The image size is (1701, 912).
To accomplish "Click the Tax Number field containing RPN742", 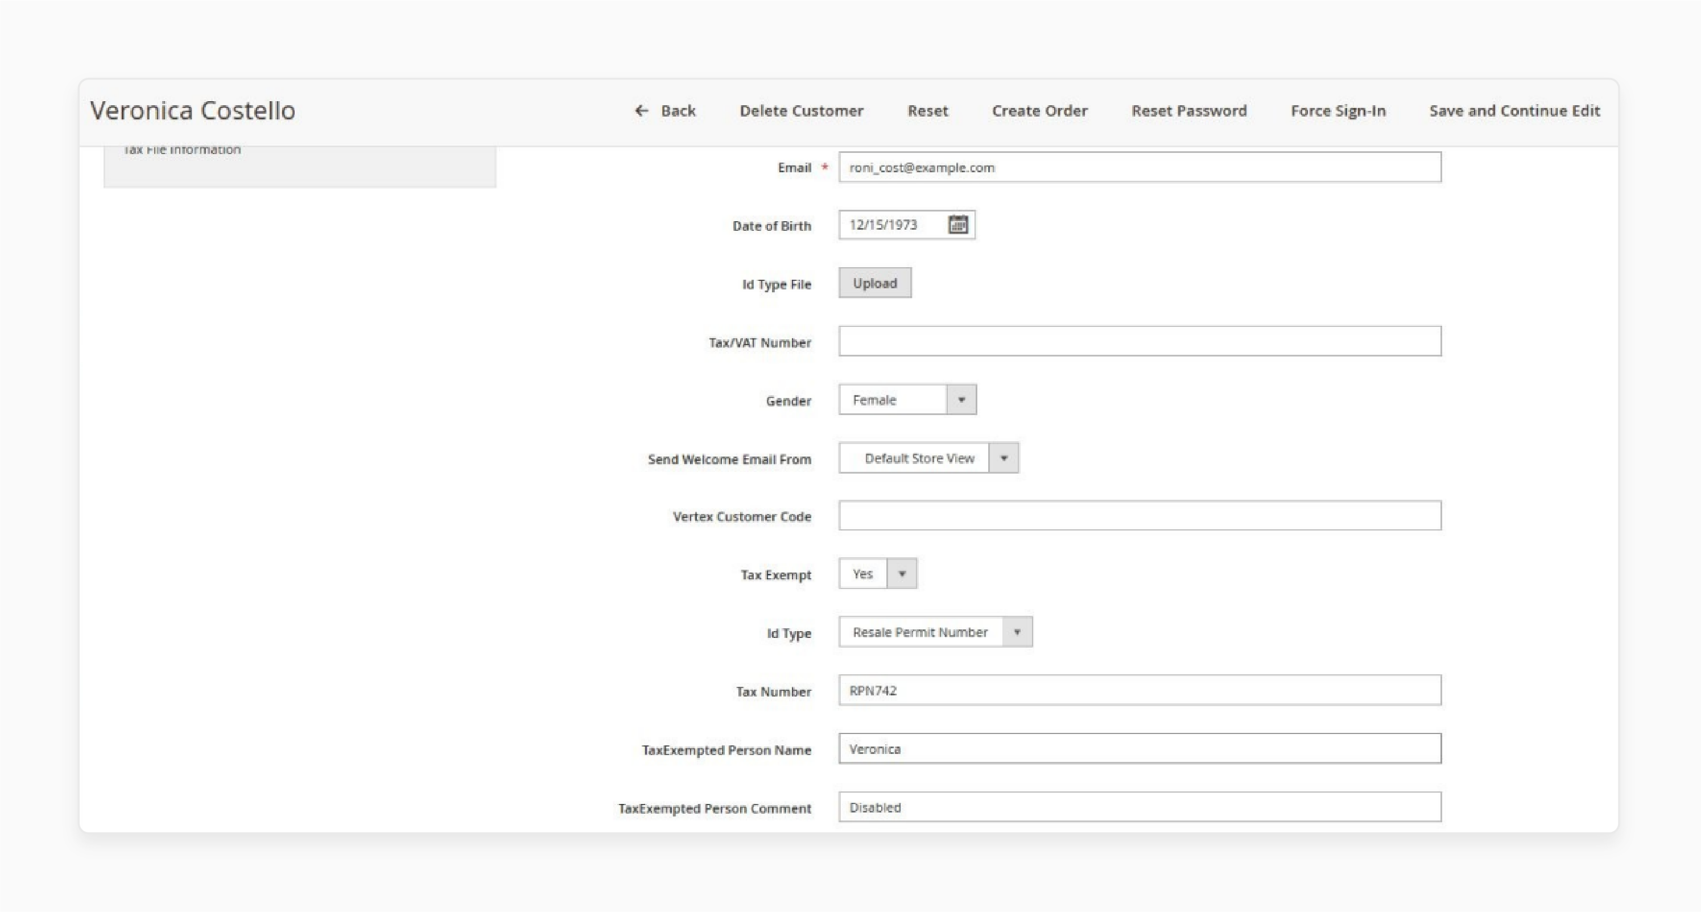I will coord(1139,690).
